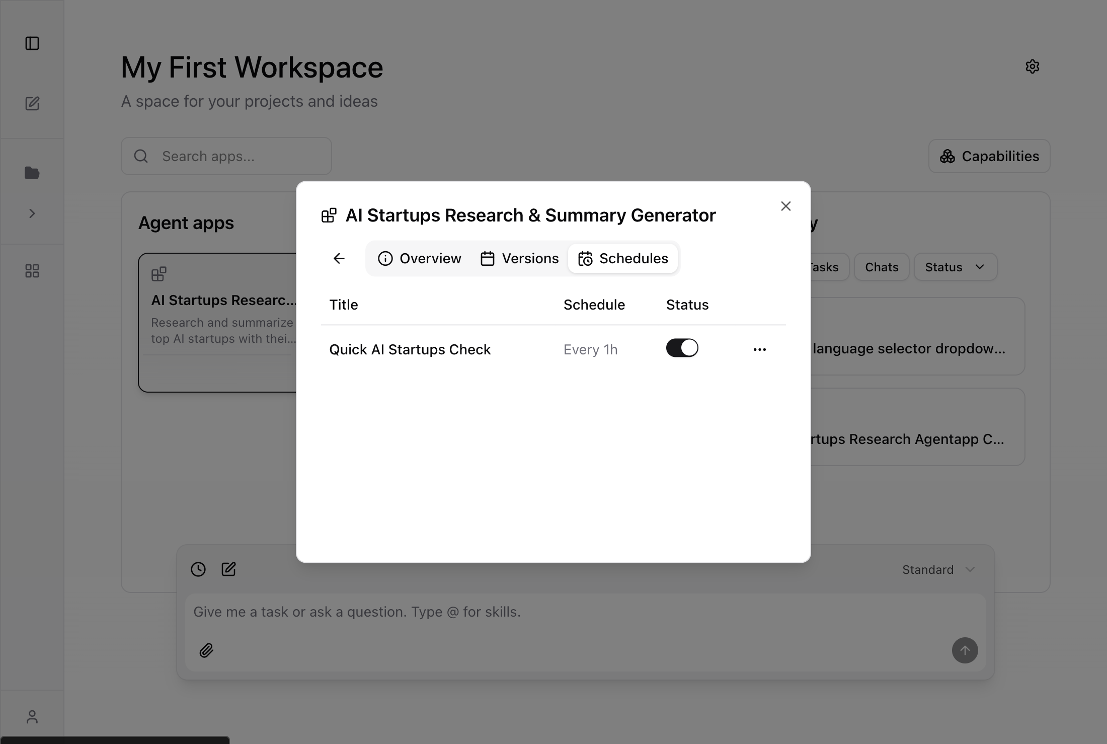Image resolution: width=1107 pixels, height=744 pixels.
Task: Open the folder icon in sidebar
Action: (x=32, y=173)
